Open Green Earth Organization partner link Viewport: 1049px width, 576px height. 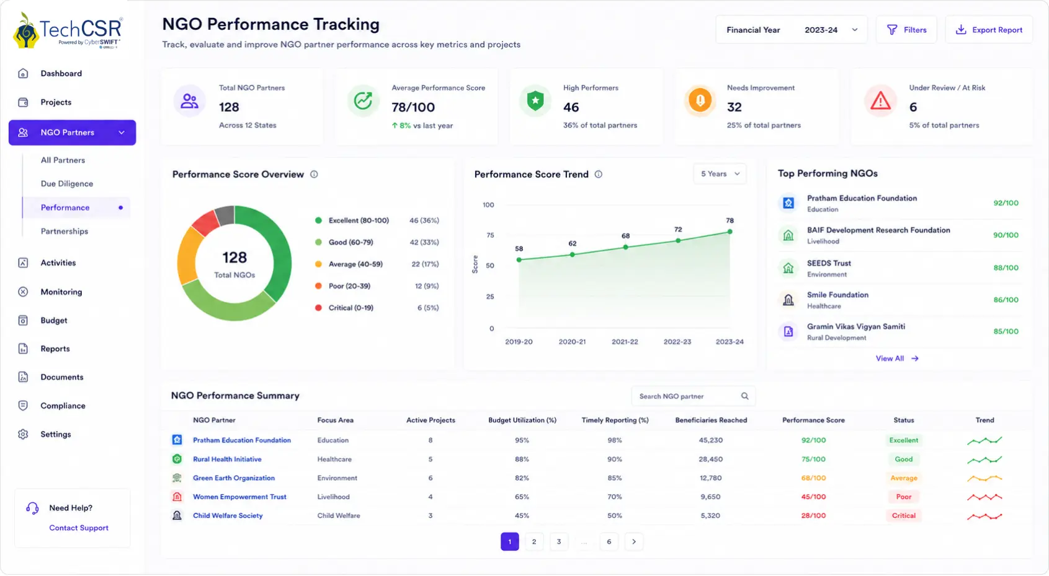(234, 478)
